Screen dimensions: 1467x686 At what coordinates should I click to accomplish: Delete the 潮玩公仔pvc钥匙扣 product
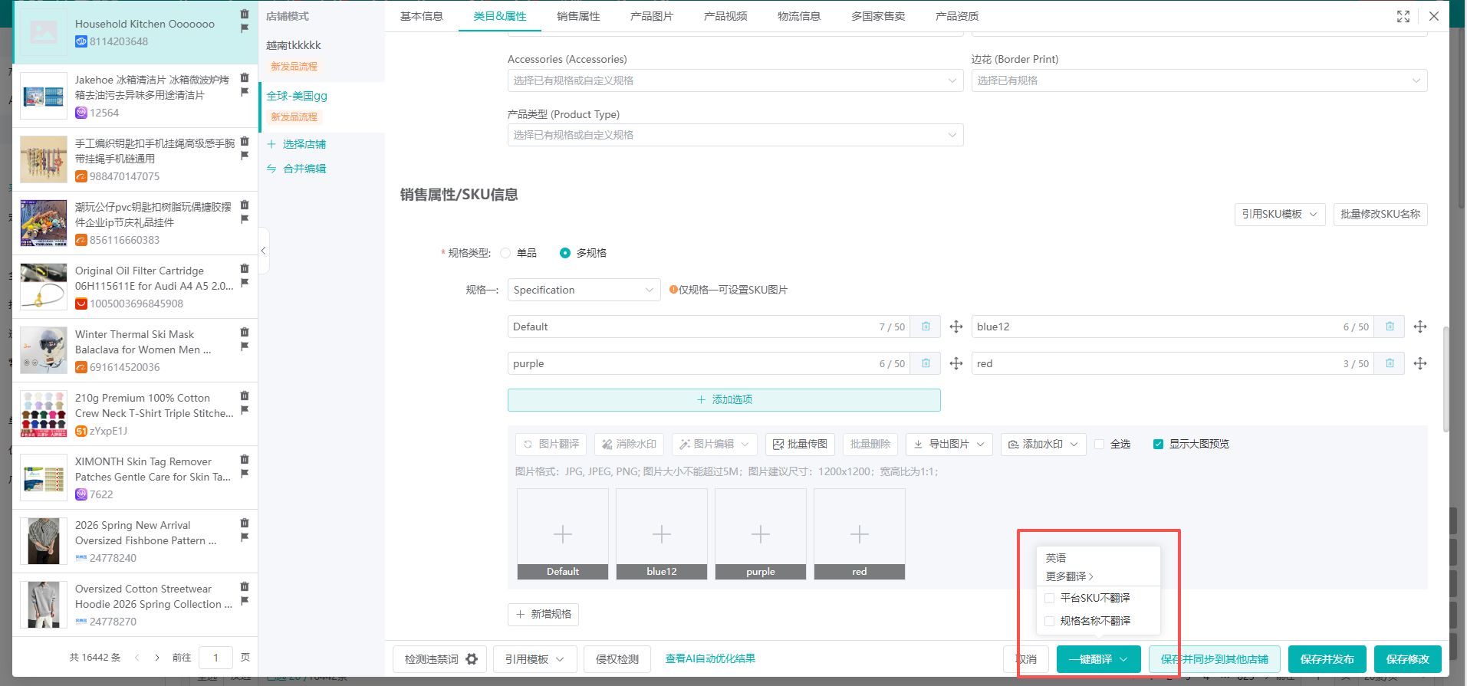245,205
